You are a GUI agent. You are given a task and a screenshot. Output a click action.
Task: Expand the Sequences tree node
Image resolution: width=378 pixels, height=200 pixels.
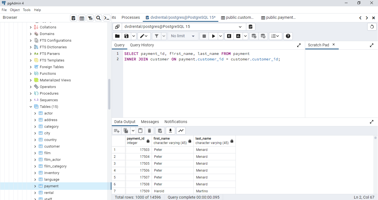coord(31,100)
